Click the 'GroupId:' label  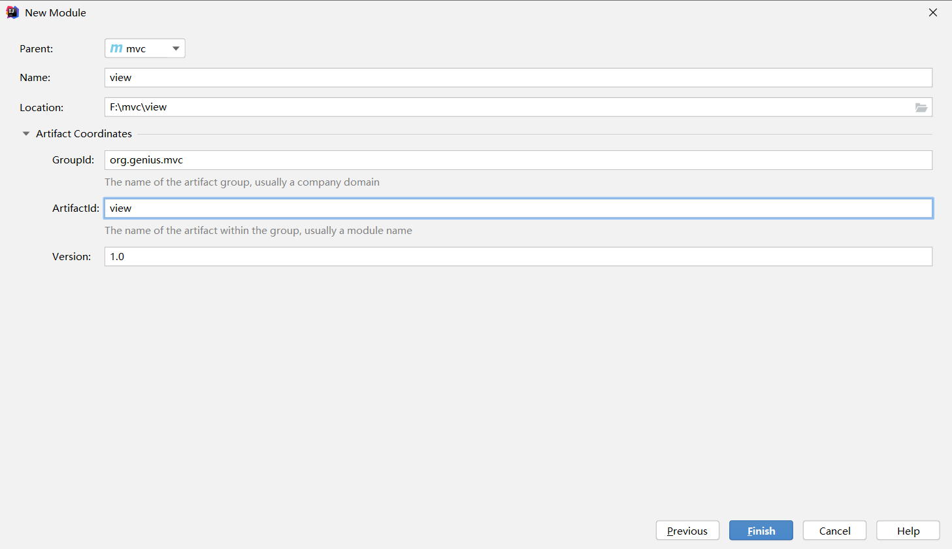(73, 160)
